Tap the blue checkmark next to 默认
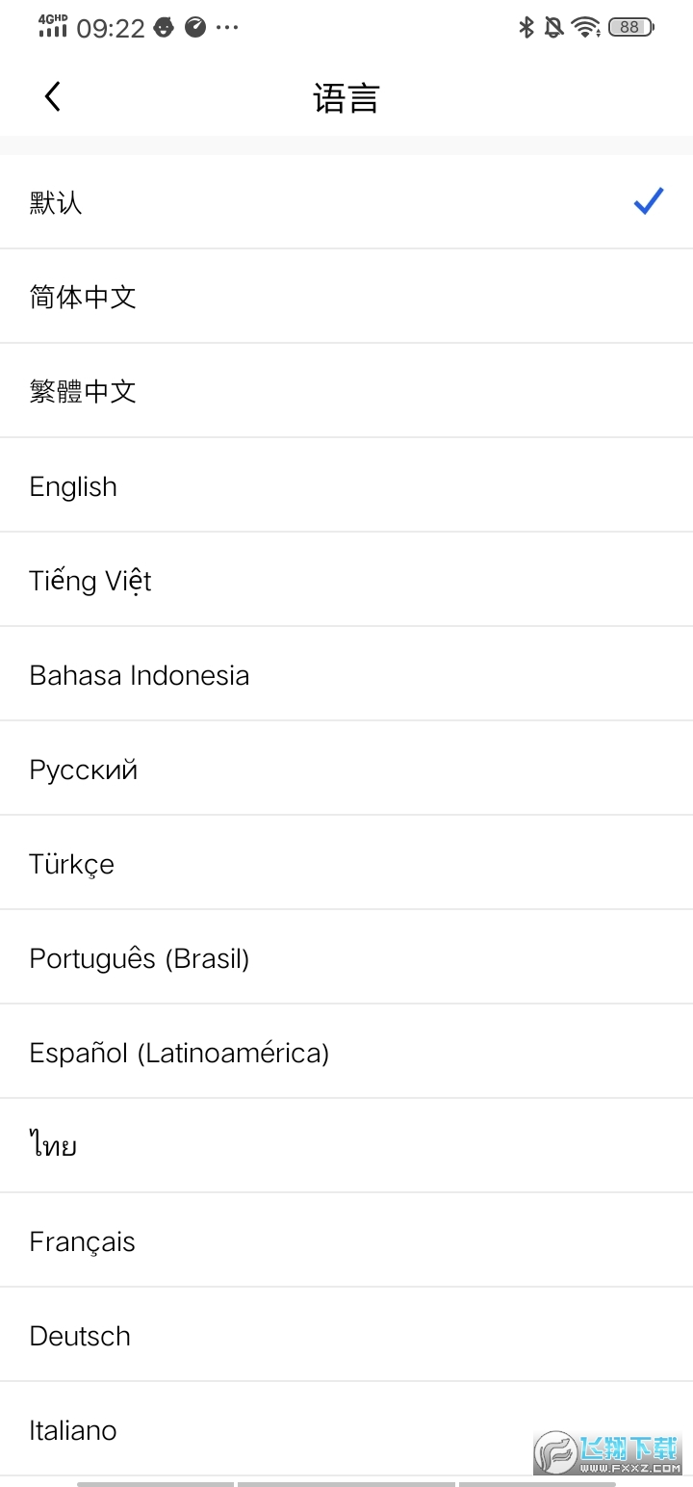693x1487 pixels. (x=649, y=201)
